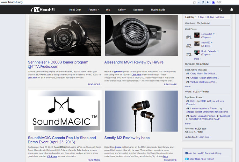The image size is (239, 162).
Task: Open the Buying Guide
Action: coord(158,10)
